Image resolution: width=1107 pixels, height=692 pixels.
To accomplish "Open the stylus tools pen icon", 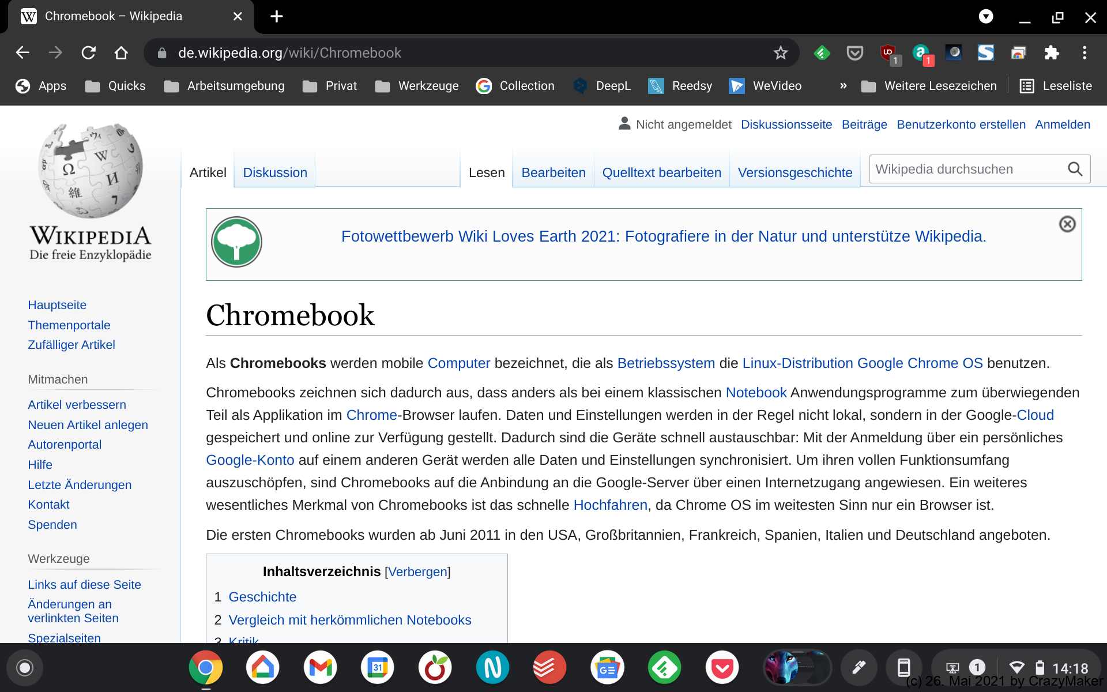I will (859, 668).
